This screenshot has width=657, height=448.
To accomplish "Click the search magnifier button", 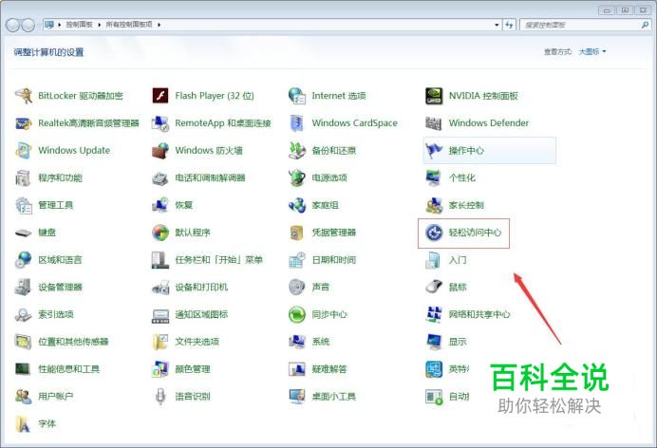I will pyautogui.click(x=645, y=25).
